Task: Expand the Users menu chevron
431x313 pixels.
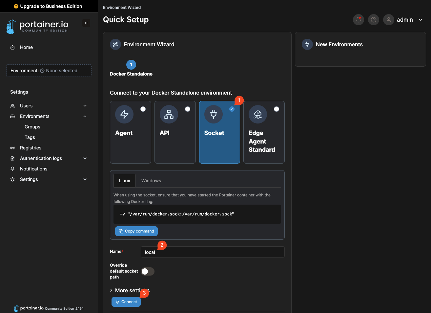Action: click(85, 106)
